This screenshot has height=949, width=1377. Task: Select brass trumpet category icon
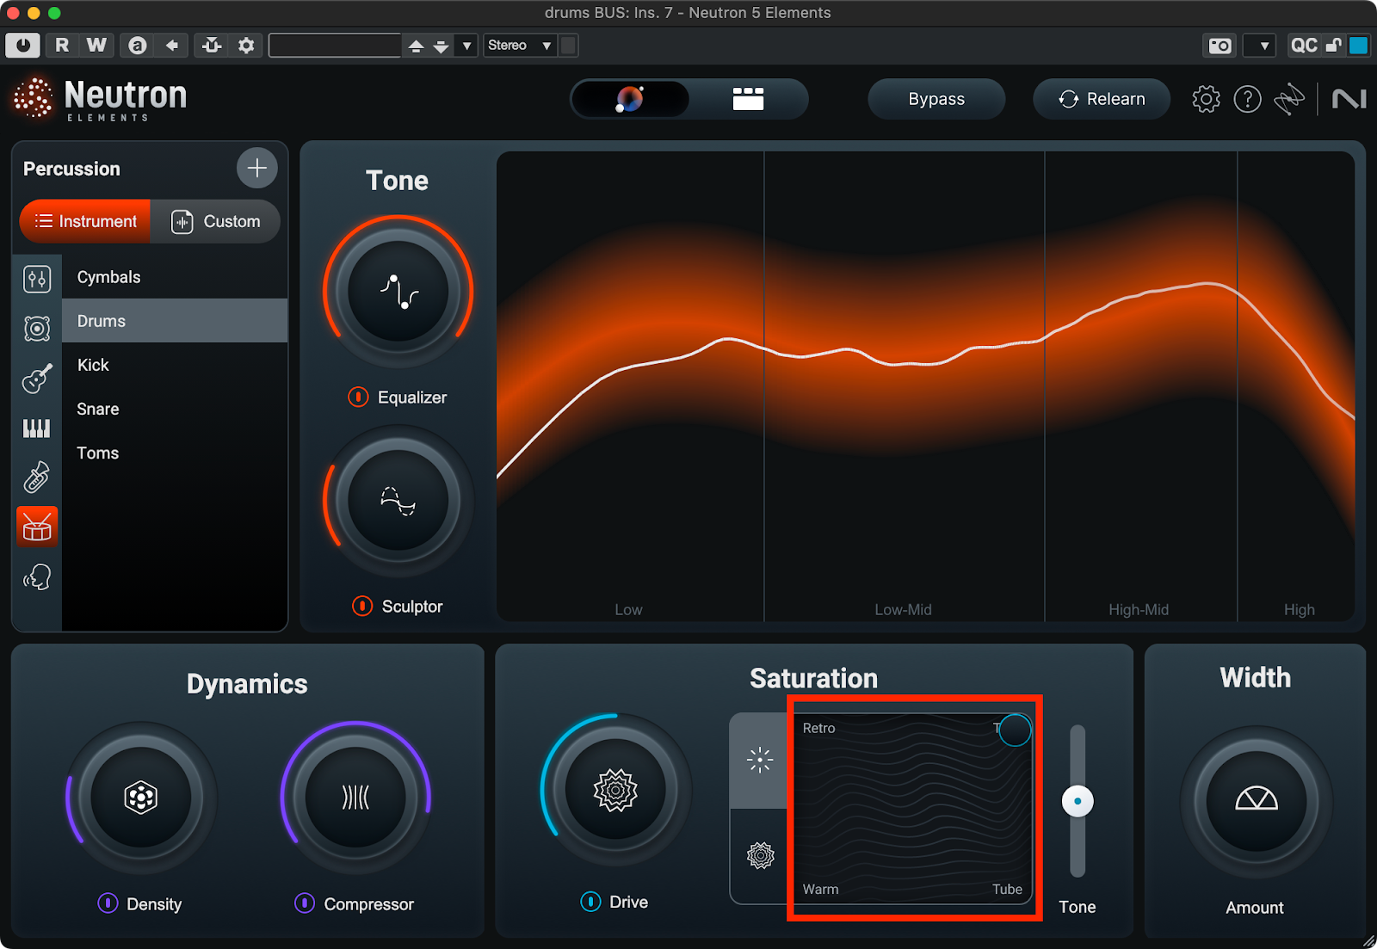pos(36,478)
